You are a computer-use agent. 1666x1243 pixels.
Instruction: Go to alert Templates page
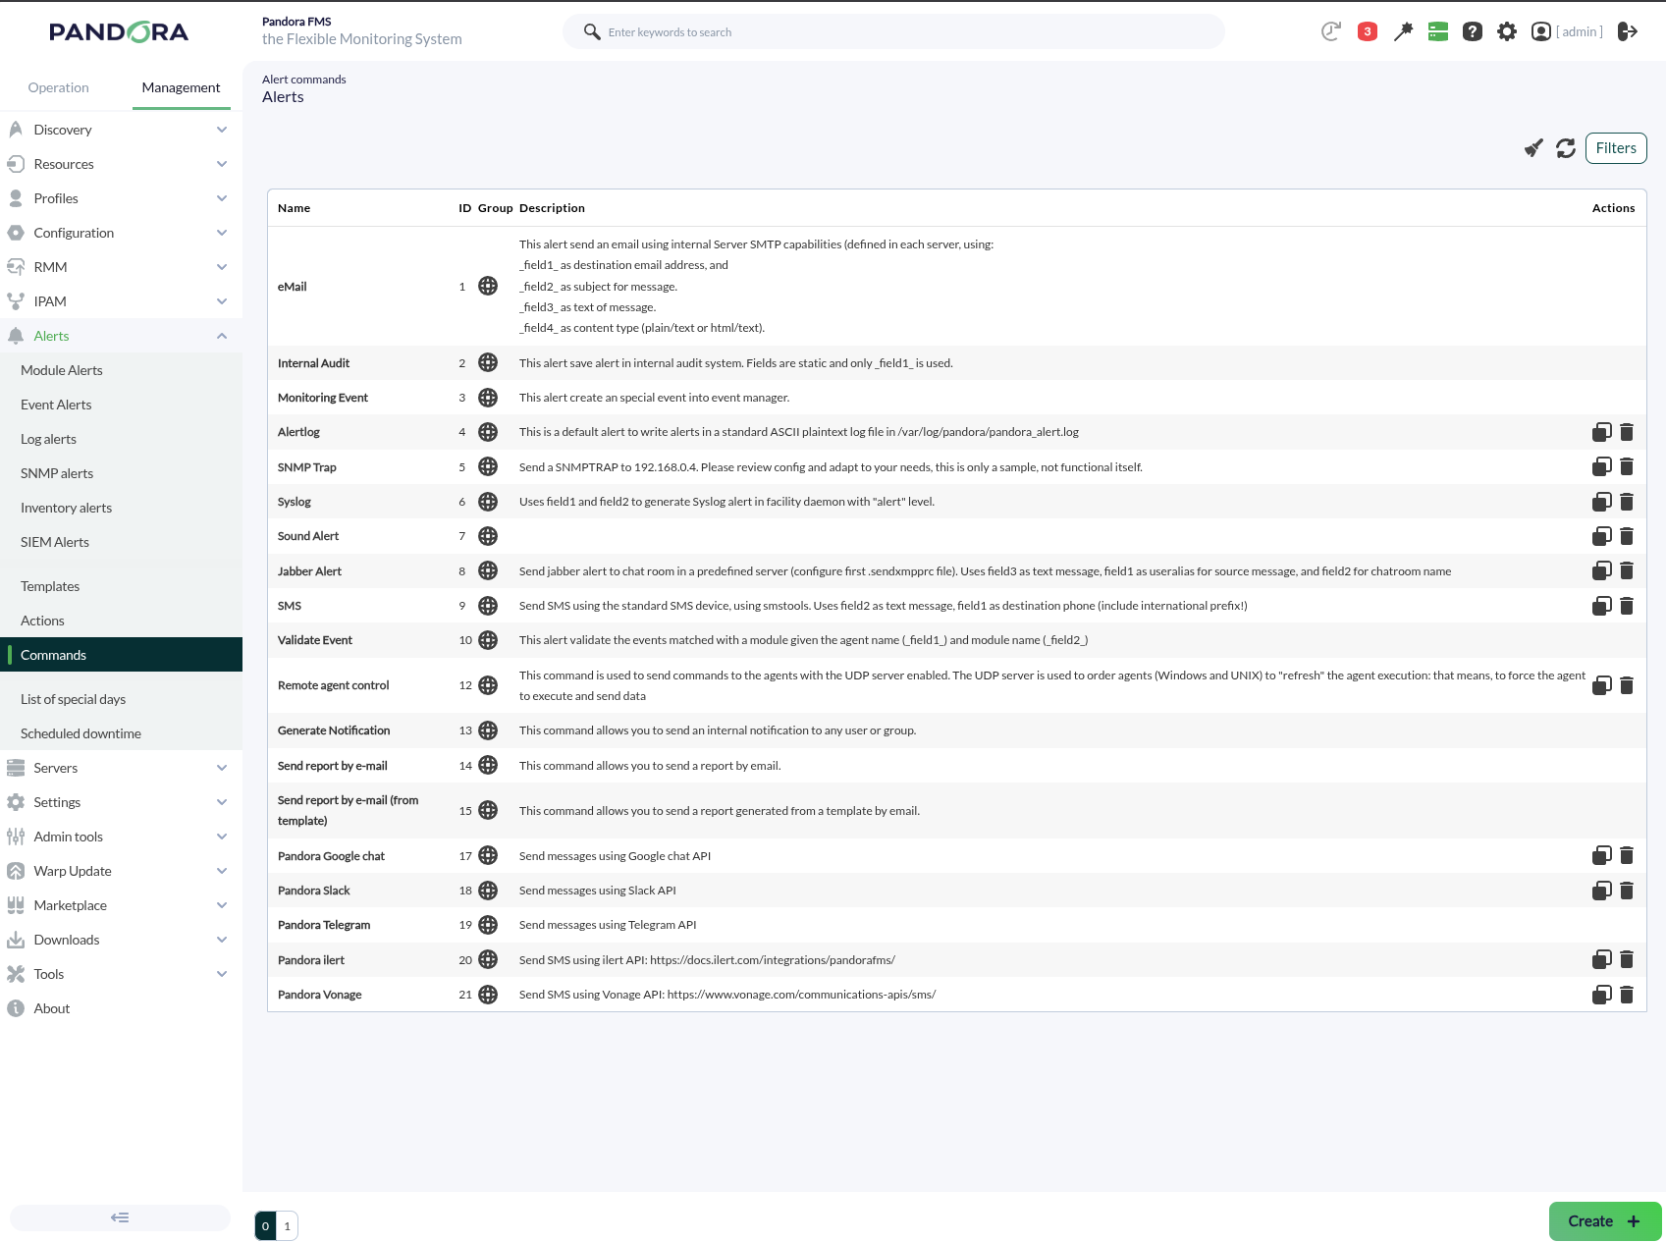pos(50,586)
